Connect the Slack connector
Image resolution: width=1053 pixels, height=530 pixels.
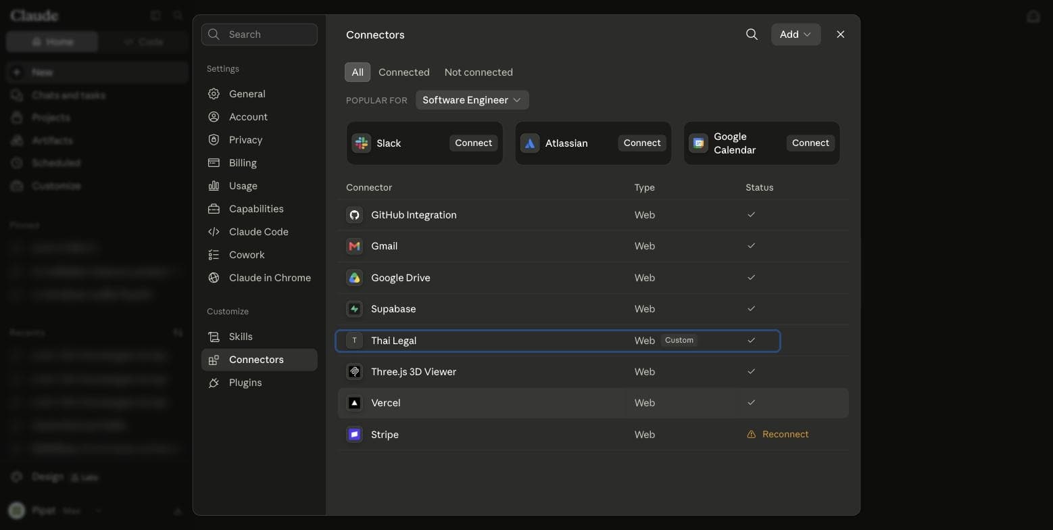tap(473, 143)
